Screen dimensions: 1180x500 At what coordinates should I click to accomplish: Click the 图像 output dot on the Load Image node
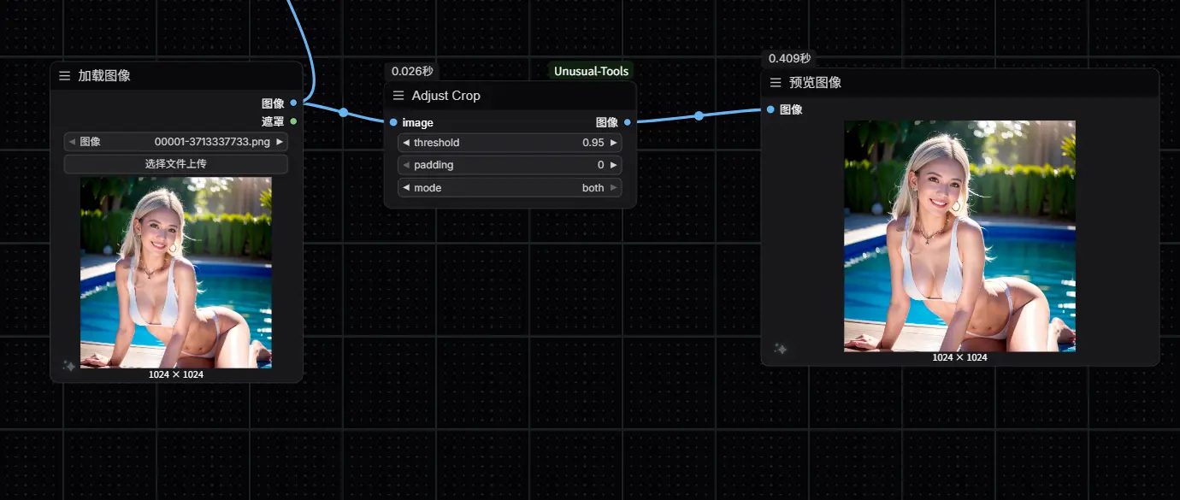[x=293, y=102]
